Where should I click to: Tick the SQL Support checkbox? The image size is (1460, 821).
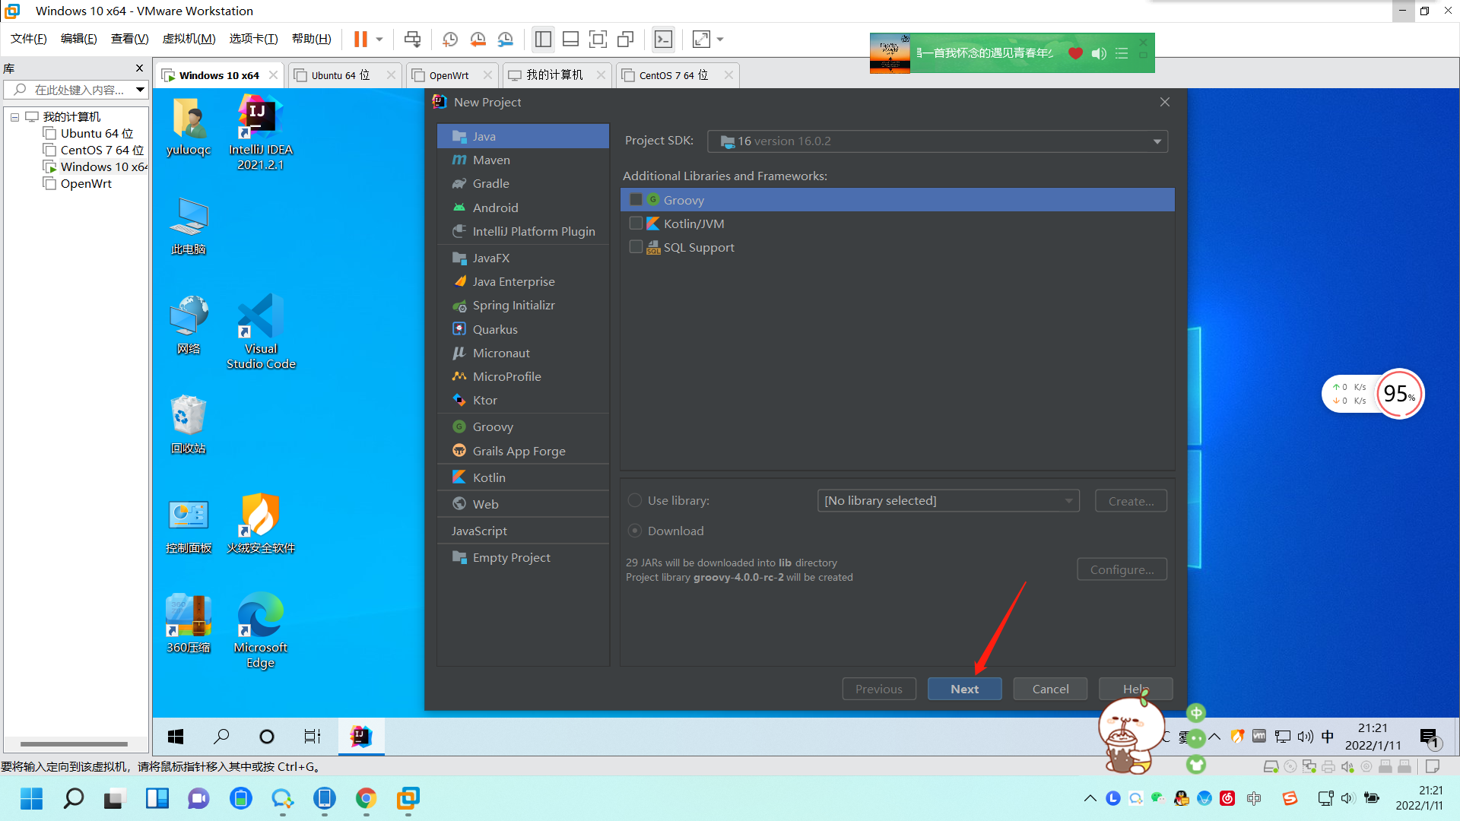pyautogui.click(x=636, y=247)
